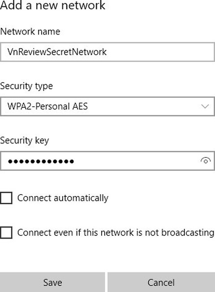
Task: Place cursor in VnReviewSecretNetwork text
Action: (57, 52)
